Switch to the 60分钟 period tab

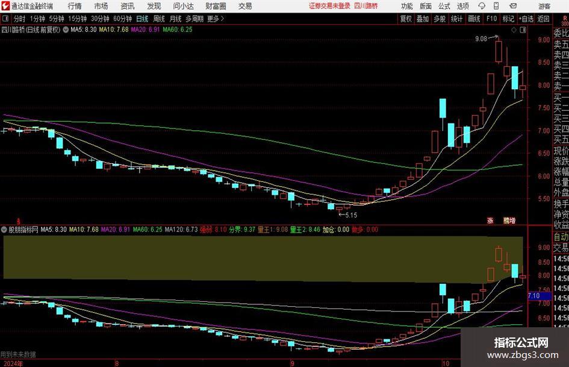(x=122, y=19)
